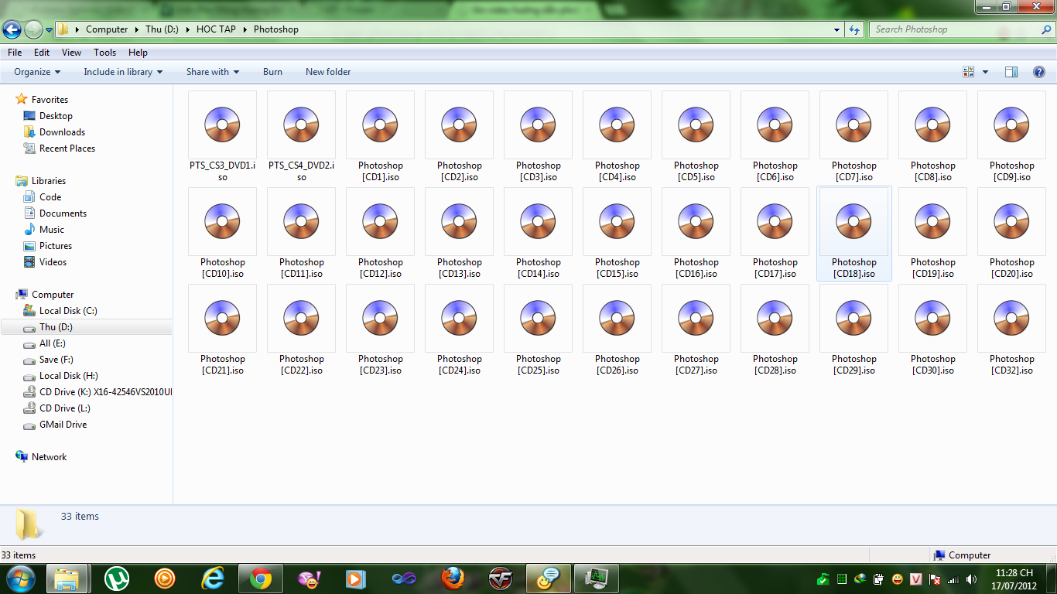
Task: Click the Change your view icon
Action: point(969,72)
